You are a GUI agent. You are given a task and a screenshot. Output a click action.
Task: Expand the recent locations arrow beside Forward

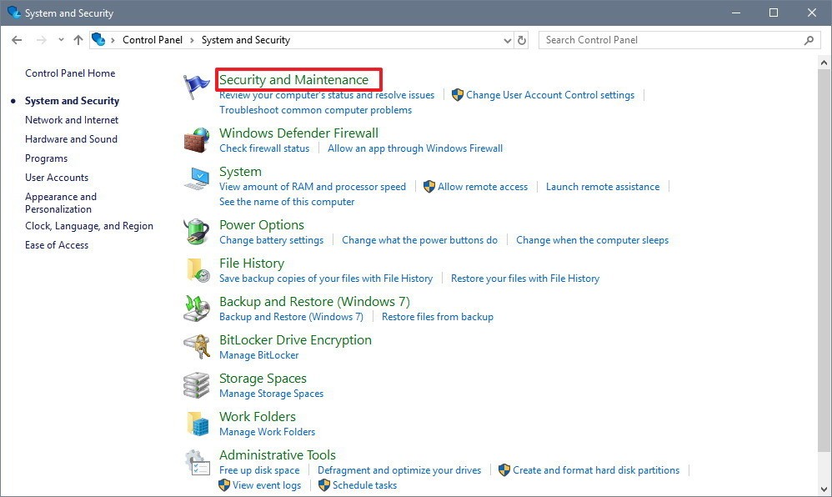(x=61, y=40)
